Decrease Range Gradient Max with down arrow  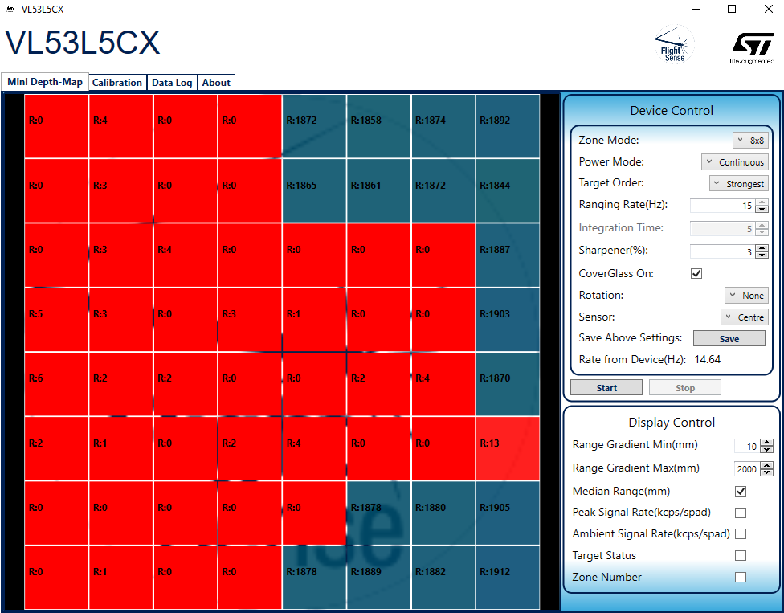coord(766,472)
